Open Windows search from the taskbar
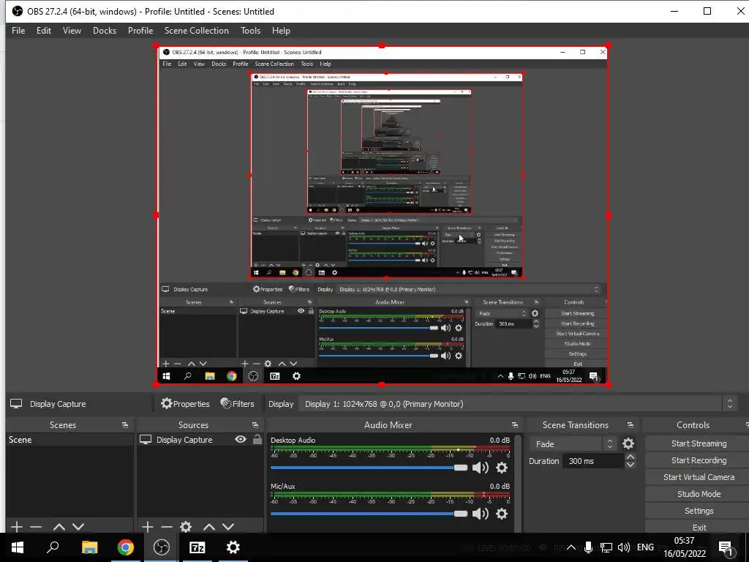The image size is (749, 562). point(53,547)
